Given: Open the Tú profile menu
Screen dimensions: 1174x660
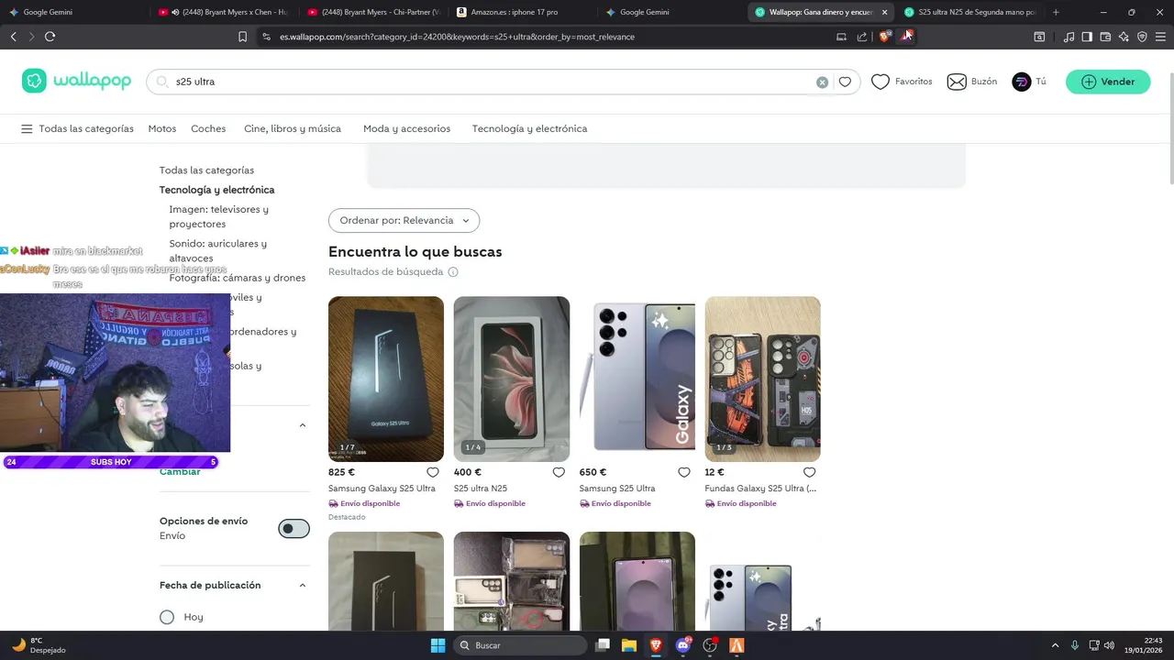Looking at the screenshot, I should tap(1029, 82).
